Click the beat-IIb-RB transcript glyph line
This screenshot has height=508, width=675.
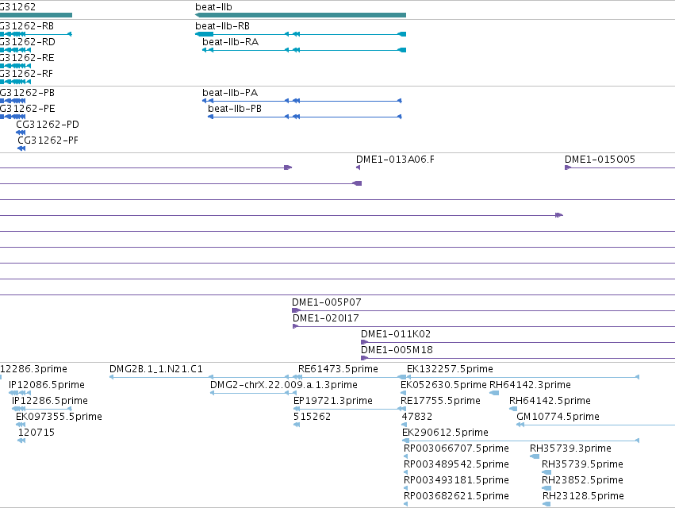pos(301,34)
